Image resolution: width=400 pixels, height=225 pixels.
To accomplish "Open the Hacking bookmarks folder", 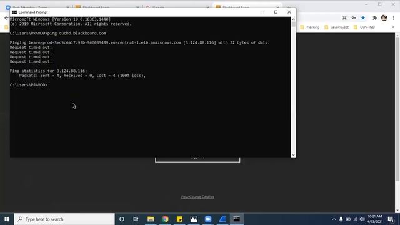I will point(310,27).
